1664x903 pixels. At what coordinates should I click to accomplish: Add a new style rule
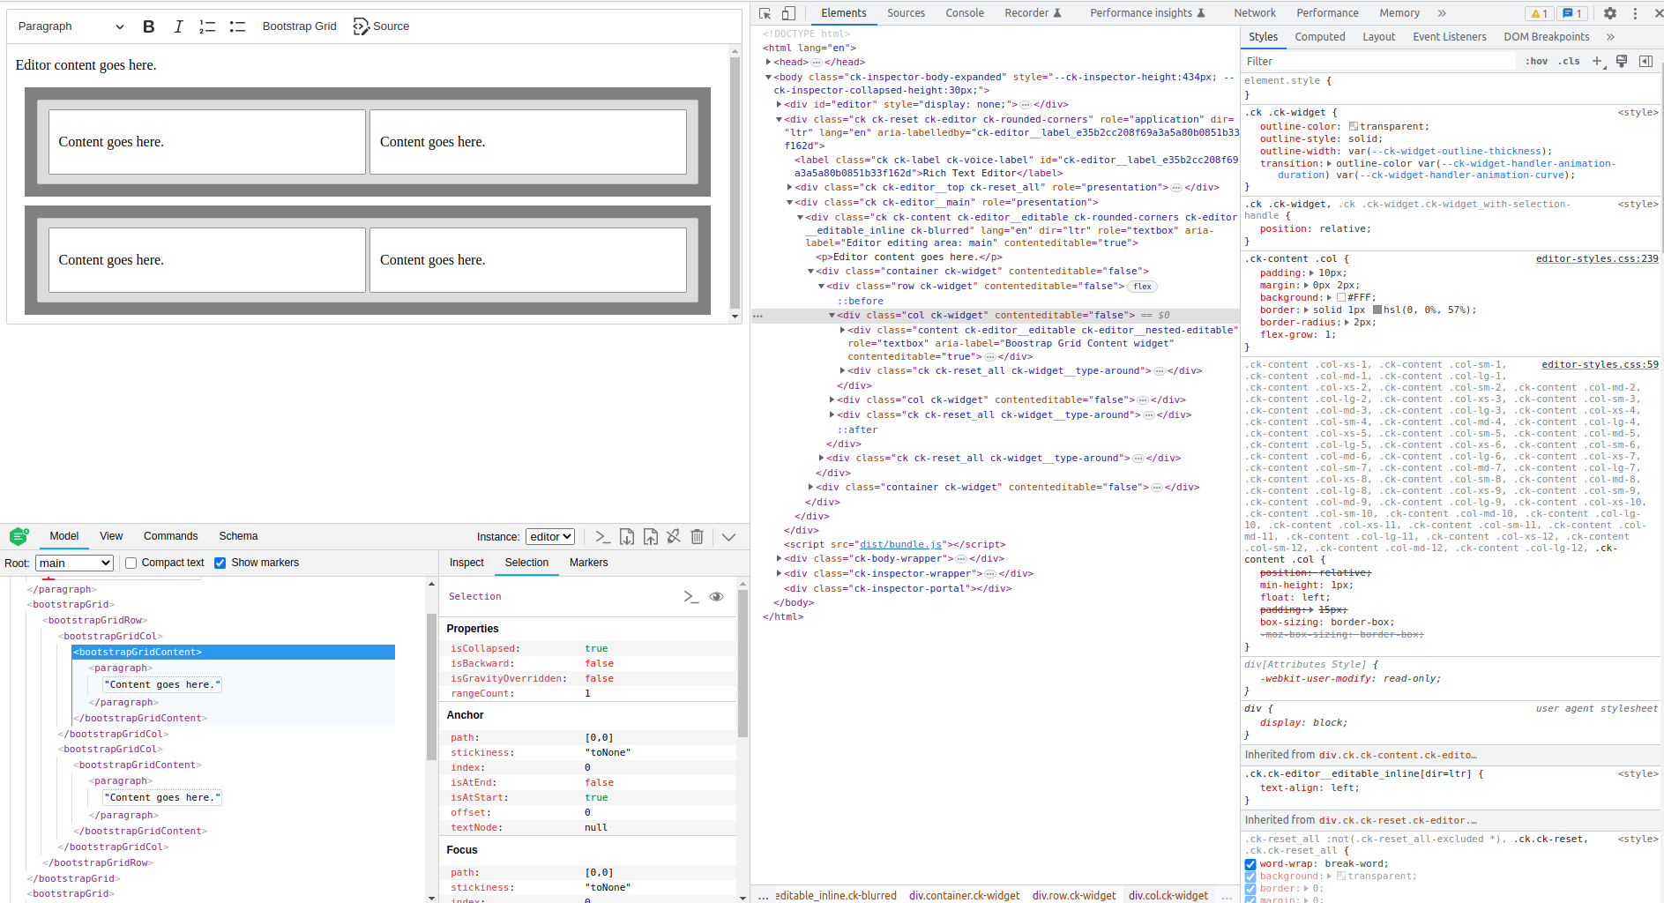[x=1597, y=61]
